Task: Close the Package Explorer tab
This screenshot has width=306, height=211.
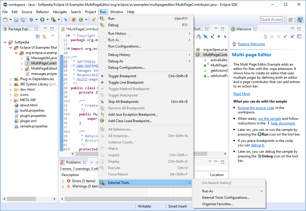Action: tap(36, 29)
